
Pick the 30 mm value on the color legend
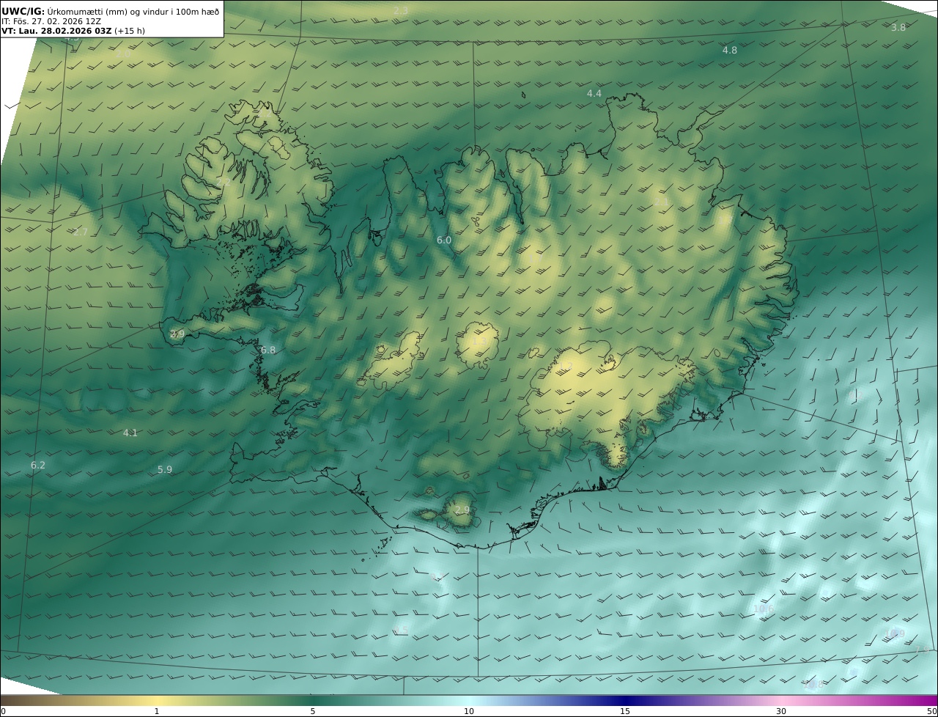[x=781, y=711]
